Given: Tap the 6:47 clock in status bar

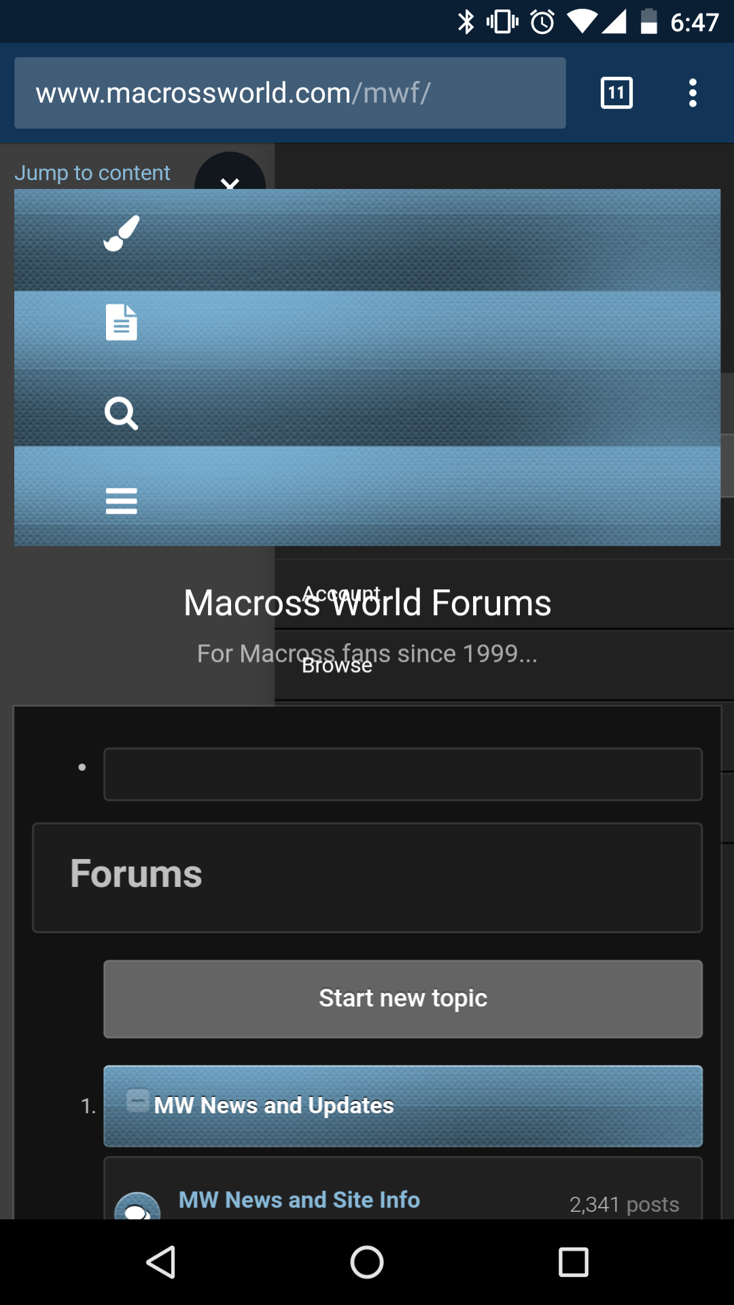Looking at the screenshot, I should (x=695, y=22).
